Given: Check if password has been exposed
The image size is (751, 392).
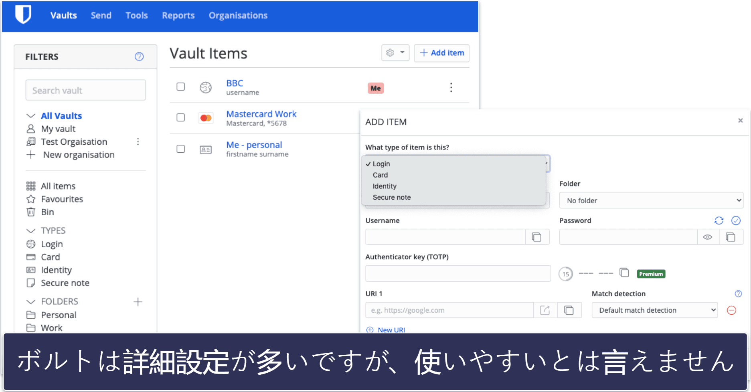Looking at the screenshot, I should coord(736,220).
